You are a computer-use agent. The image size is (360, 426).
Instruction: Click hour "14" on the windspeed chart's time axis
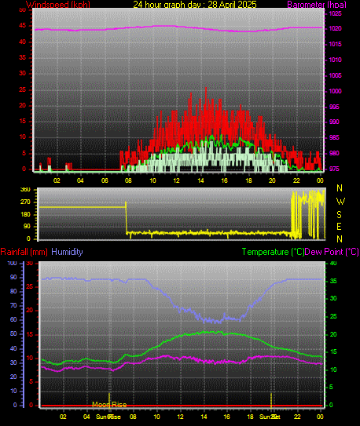200,180
